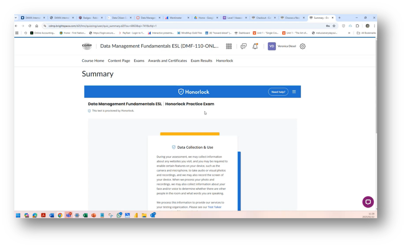The image size is (406, 247).
Task: Open Adobe Acrobat from the taskbar
Action: [43, 215]
